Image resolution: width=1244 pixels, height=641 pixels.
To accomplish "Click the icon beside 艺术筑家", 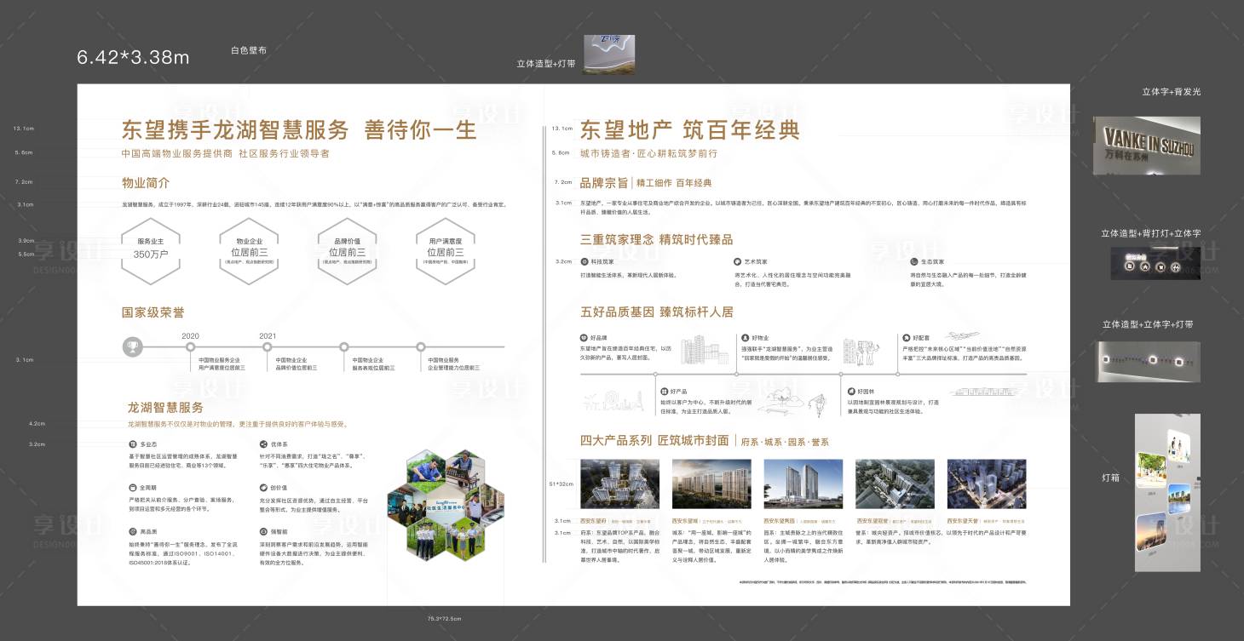I will 738,262.
